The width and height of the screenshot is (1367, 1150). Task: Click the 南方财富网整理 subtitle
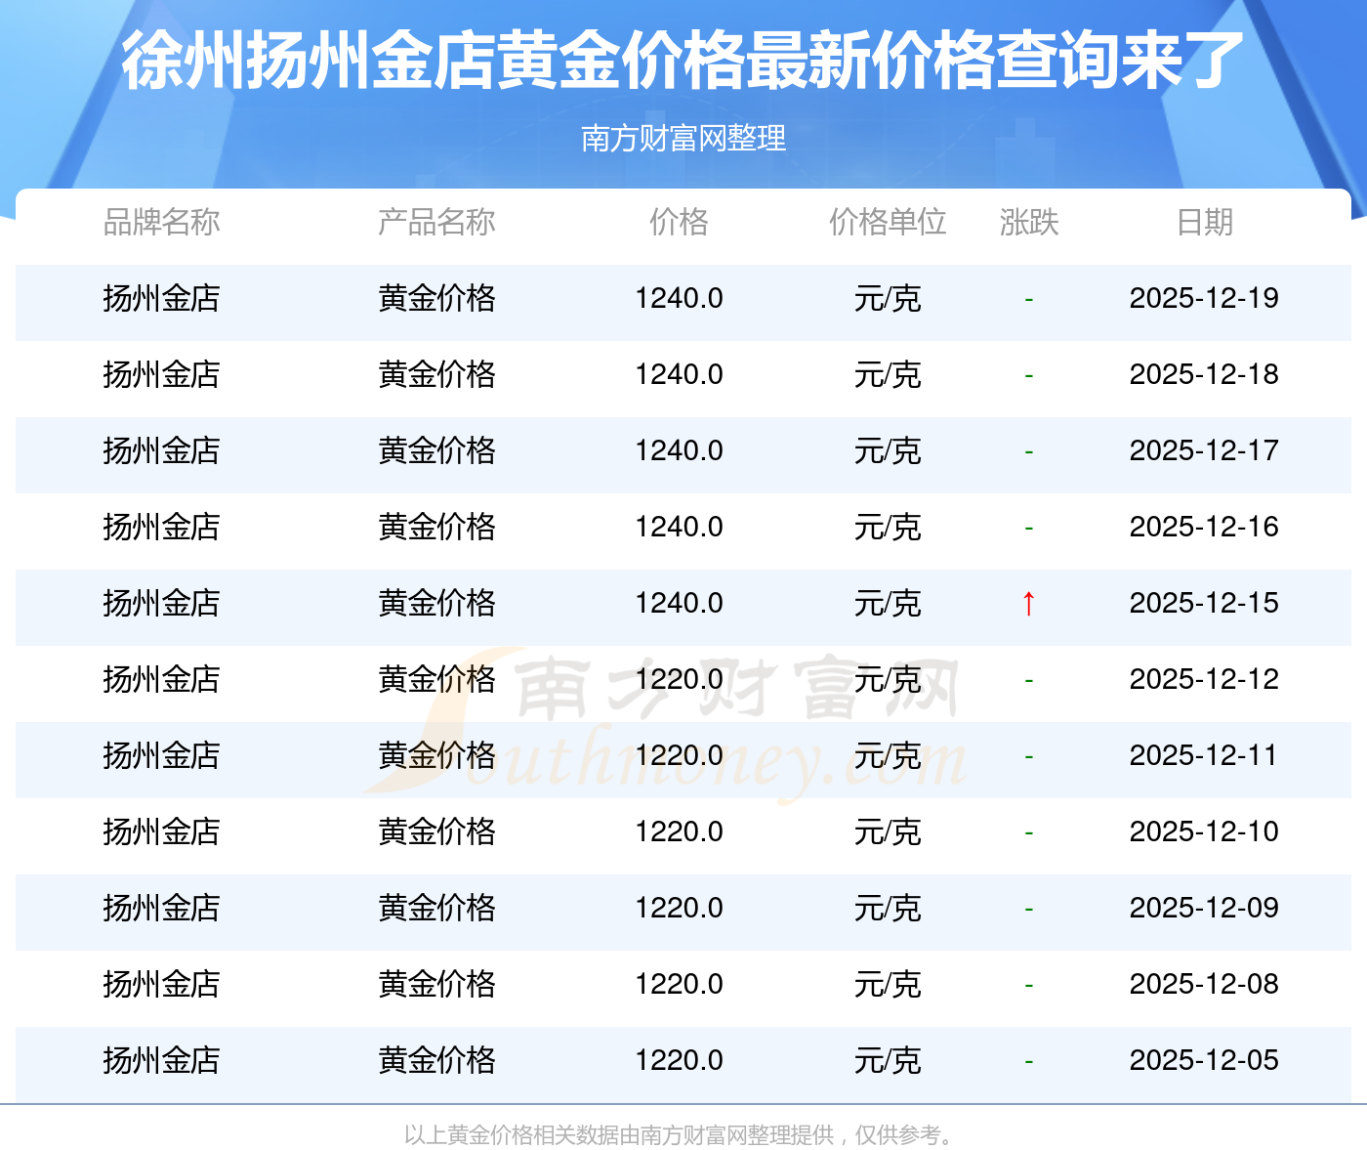[683, 138]
